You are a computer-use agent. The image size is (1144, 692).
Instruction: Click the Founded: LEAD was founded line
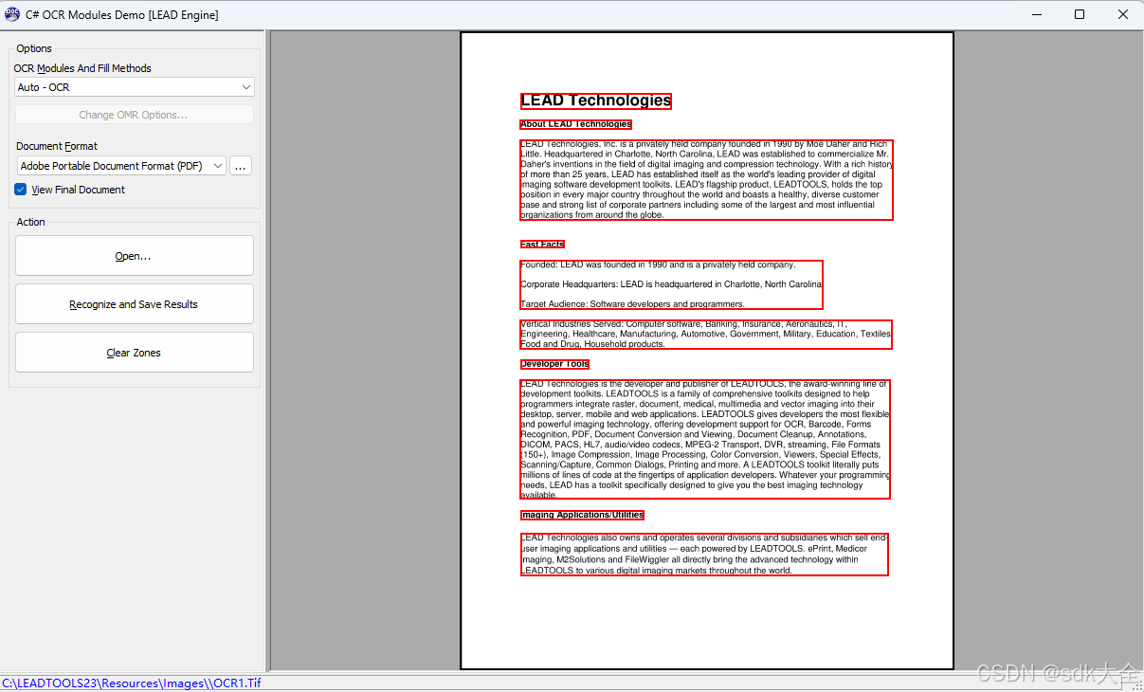(x=658, y=265)
